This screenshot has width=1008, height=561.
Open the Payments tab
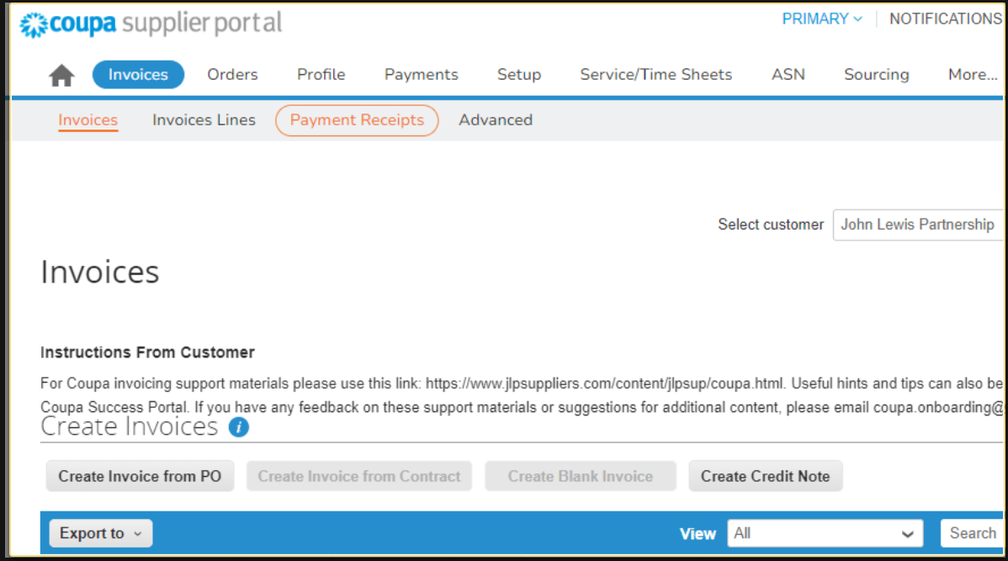(421, 75)
